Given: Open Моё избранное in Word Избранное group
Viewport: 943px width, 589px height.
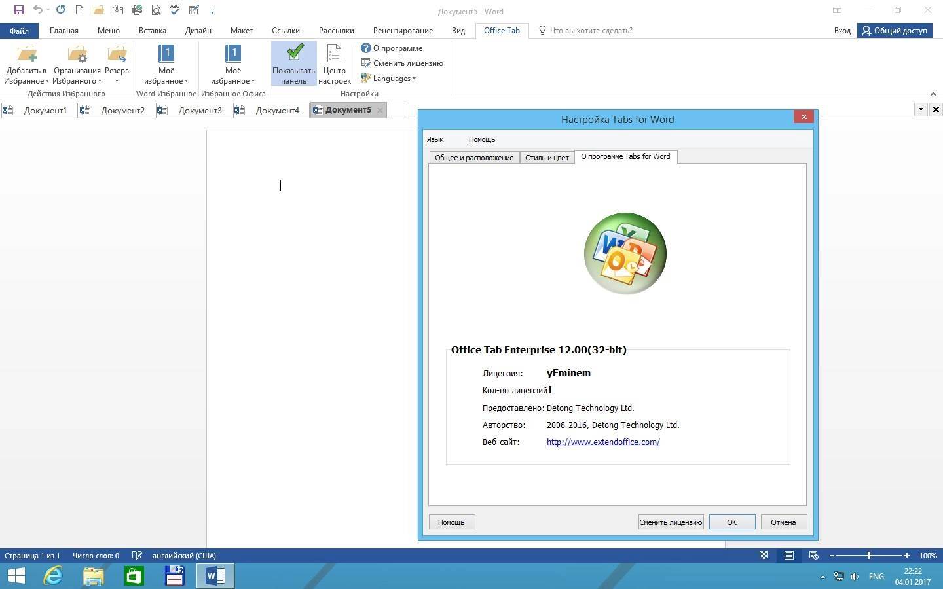Looking at the screenshot, I should click(166, 64).
